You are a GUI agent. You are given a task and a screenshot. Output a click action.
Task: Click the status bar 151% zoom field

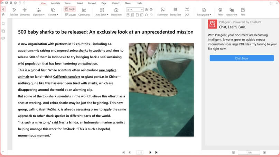pos(249,152)
